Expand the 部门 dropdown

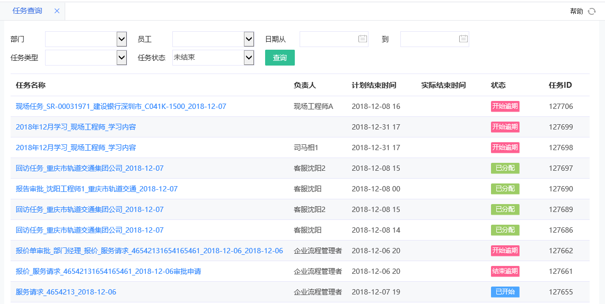coord(121,39)
